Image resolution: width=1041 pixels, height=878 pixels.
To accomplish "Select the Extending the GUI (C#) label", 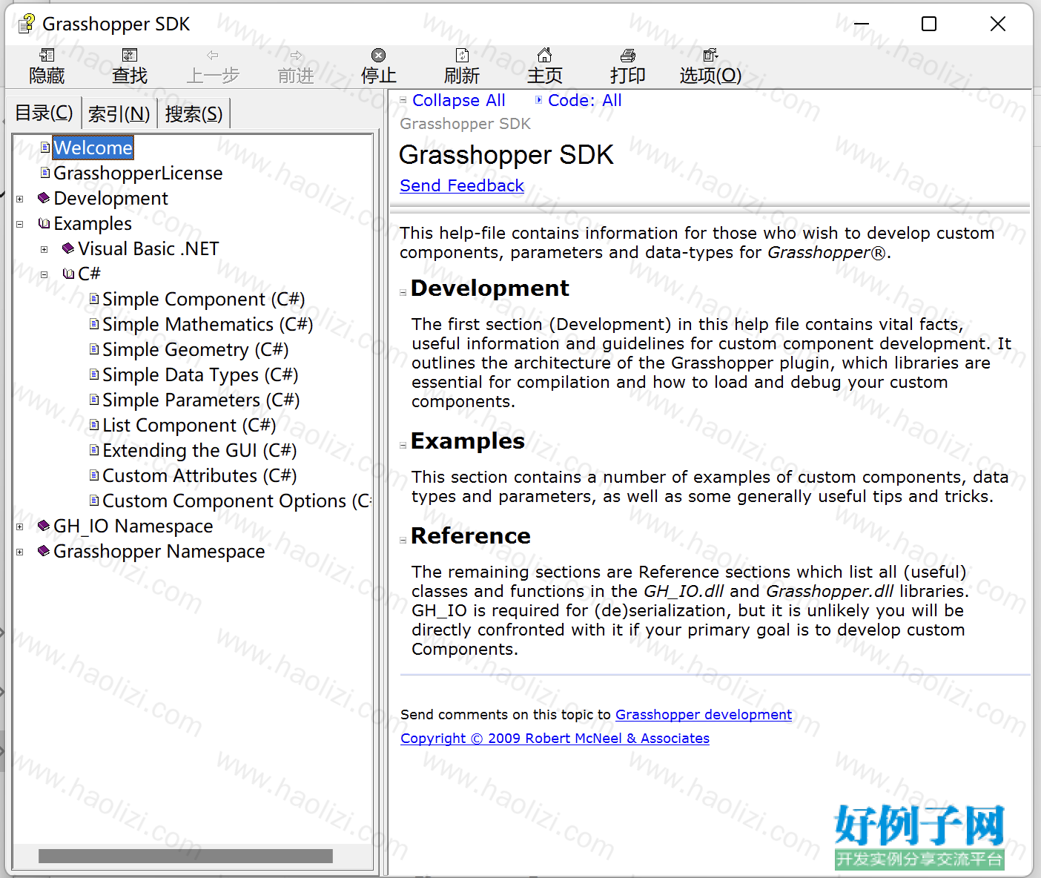I will [x=199, y=450].
